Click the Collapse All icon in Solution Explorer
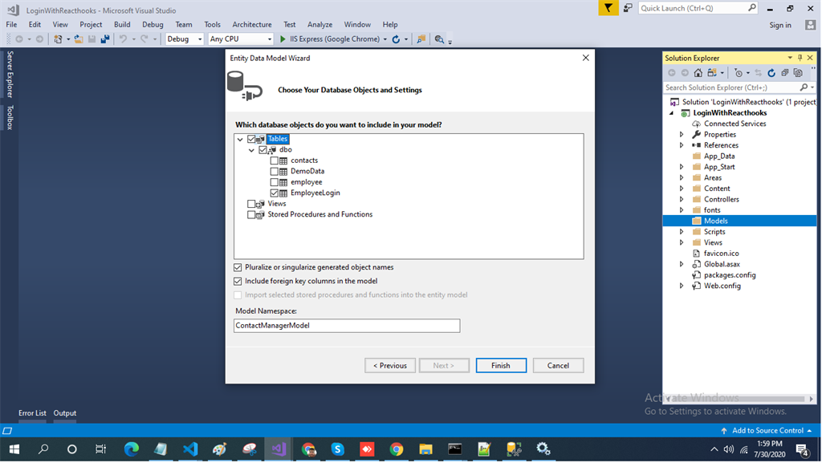Image resolution: width=822 pixels, height=463 pixels. (785, 73)
